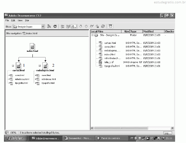Select referências.html in Local Files list

point(113,58)
